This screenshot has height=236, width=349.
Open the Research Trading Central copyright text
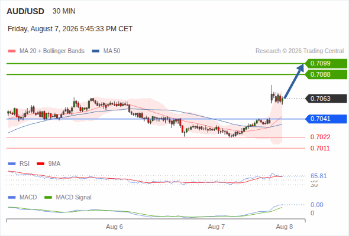click(299, 51)
